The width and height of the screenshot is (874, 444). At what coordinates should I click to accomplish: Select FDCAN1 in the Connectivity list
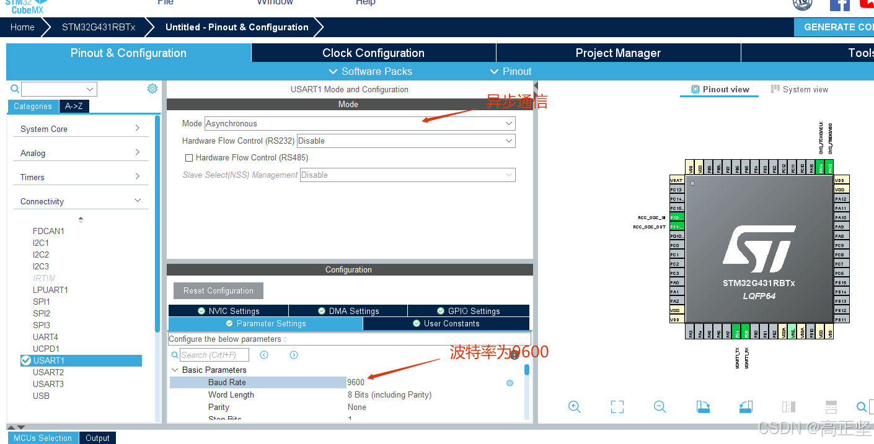(48, 231)
